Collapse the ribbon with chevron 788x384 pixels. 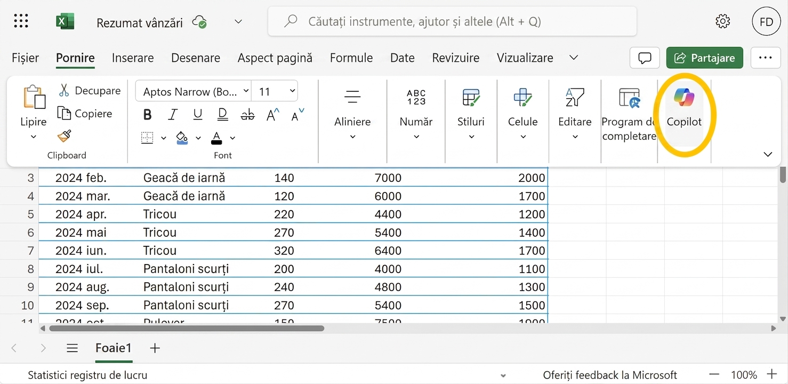pyautogui.click(x=768, y=154)
